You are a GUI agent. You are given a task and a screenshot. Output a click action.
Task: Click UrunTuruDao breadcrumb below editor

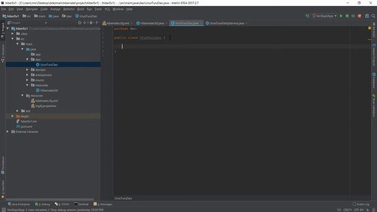coord(123,198)
